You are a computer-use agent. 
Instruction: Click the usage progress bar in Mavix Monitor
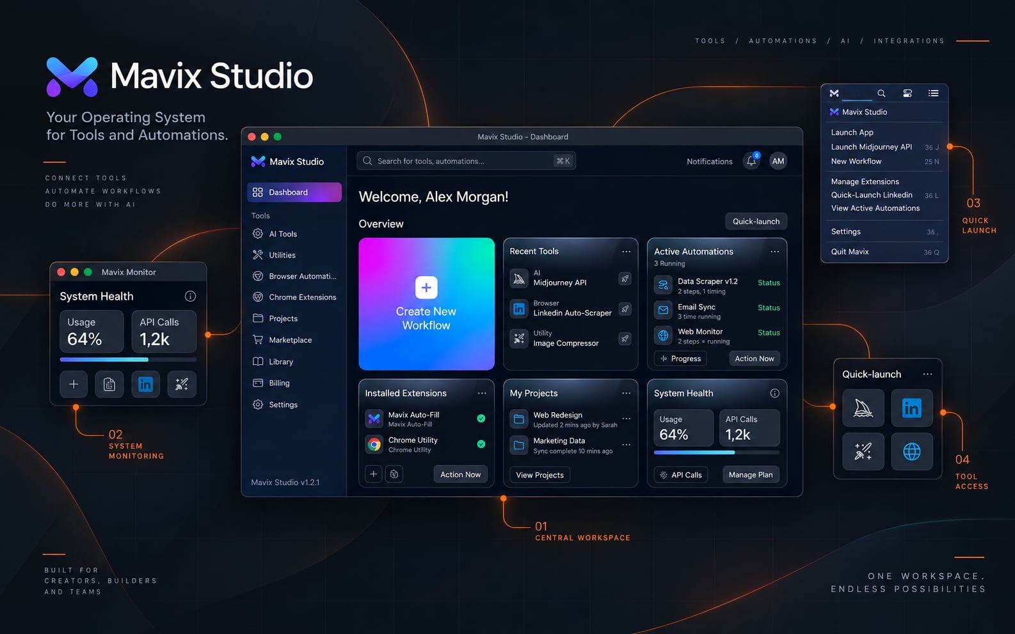[128, 360]
